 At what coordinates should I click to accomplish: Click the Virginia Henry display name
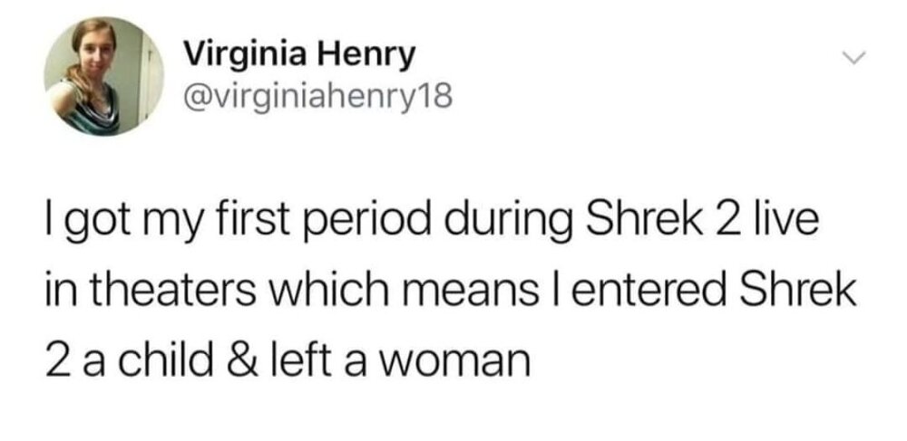point(299,55)
